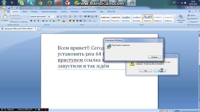Screen dimensions: 200x112
Task: Open the Рецензирование ribbon tab
Action: (x=89, y=12)
